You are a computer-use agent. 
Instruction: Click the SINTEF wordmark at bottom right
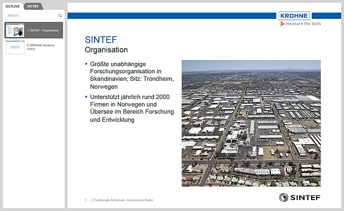click(305, 198)
